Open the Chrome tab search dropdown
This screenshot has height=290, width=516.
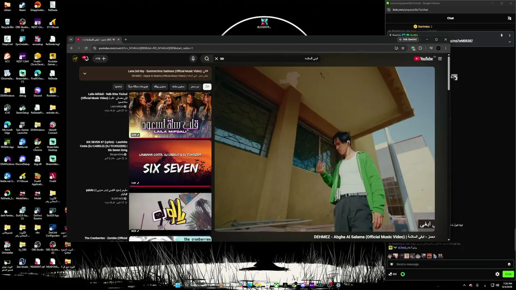[x=71, y=39]
